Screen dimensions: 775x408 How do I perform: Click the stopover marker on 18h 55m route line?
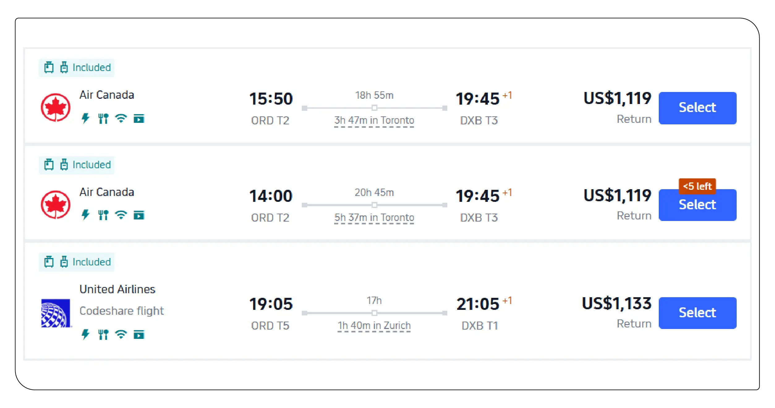pyautogui.click(x=374, y=108)
